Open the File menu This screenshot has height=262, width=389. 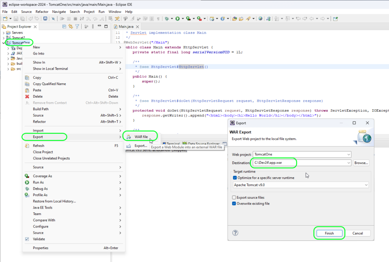coord(5,12)
